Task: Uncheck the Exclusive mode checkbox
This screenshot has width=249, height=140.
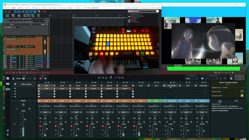Action: click(242, 96)
